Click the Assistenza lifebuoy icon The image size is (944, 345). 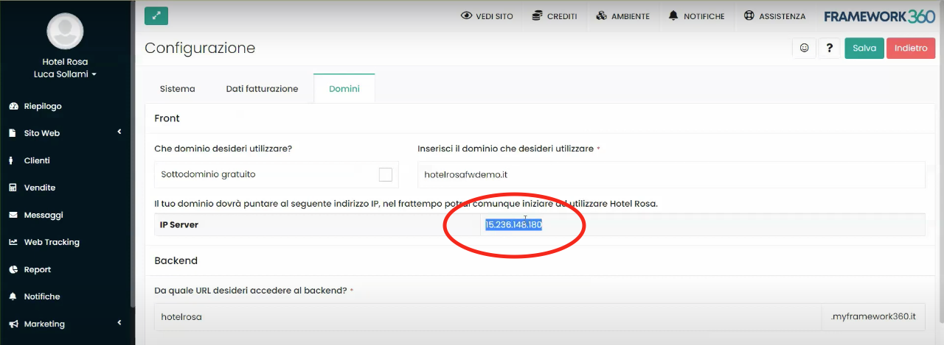click(749, 15)
